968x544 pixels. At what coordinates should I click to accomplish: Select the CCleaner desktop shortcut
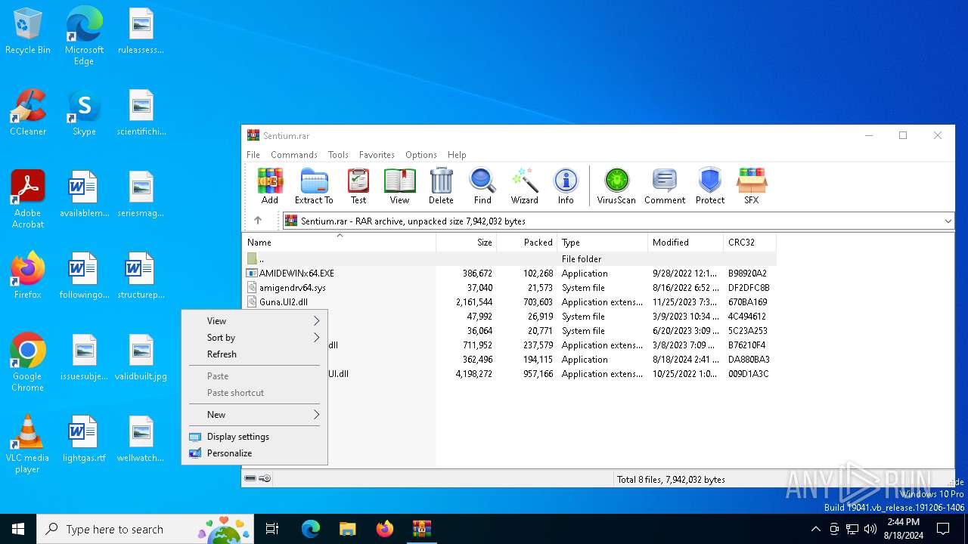click(28, 113)
